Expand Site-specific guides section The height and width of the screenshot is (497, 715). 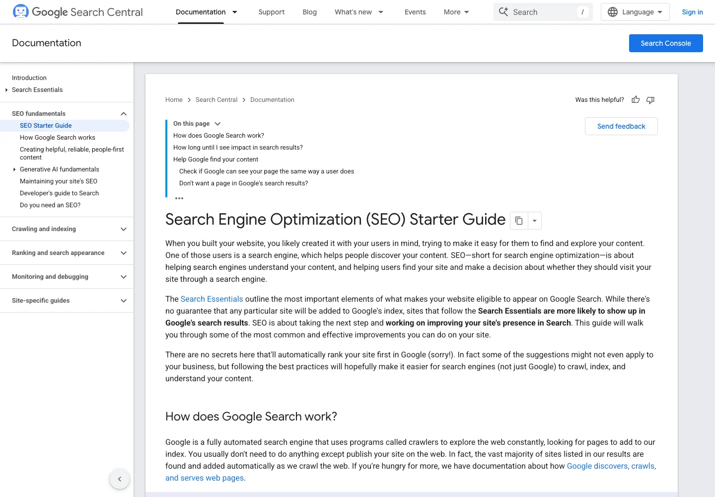(124, 301)
